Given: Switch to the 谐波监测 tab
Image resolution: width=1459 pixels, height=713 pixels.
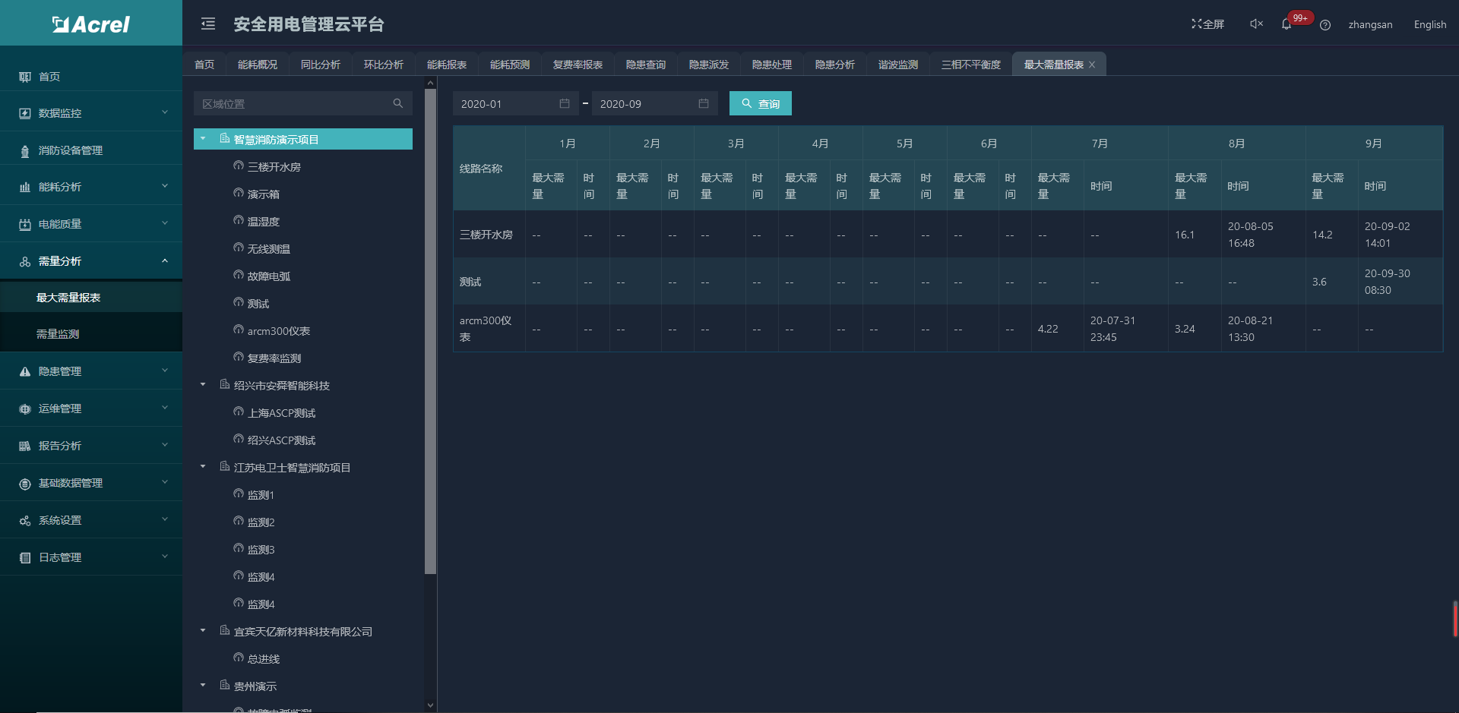Looking at the screenshot, I should coord(897,65).
